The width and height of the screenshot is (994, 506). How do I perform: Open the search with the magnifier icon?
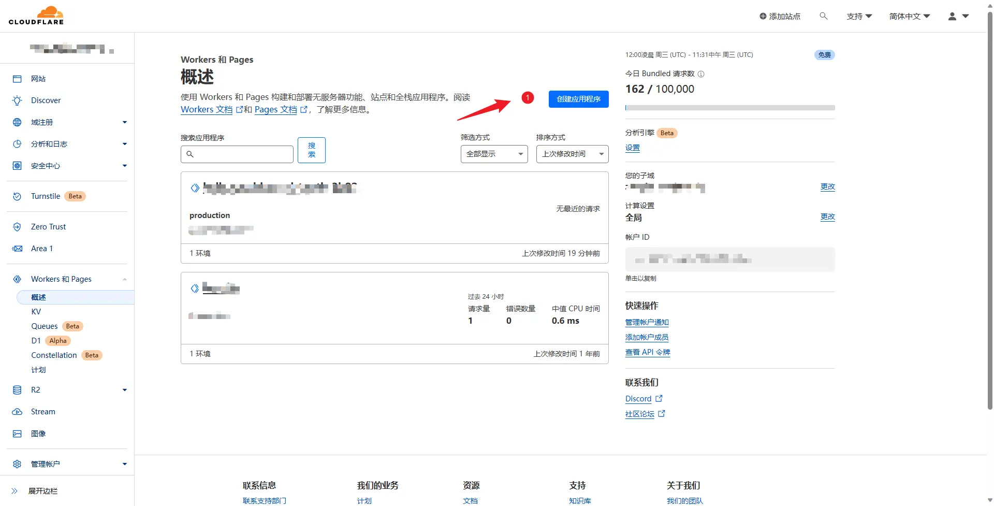pyautogui.click(x=823, y=16)
